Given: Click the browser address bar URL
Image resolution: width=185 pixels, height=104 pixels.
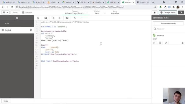Looking at the screenshot, I should (x=71, y=7).
